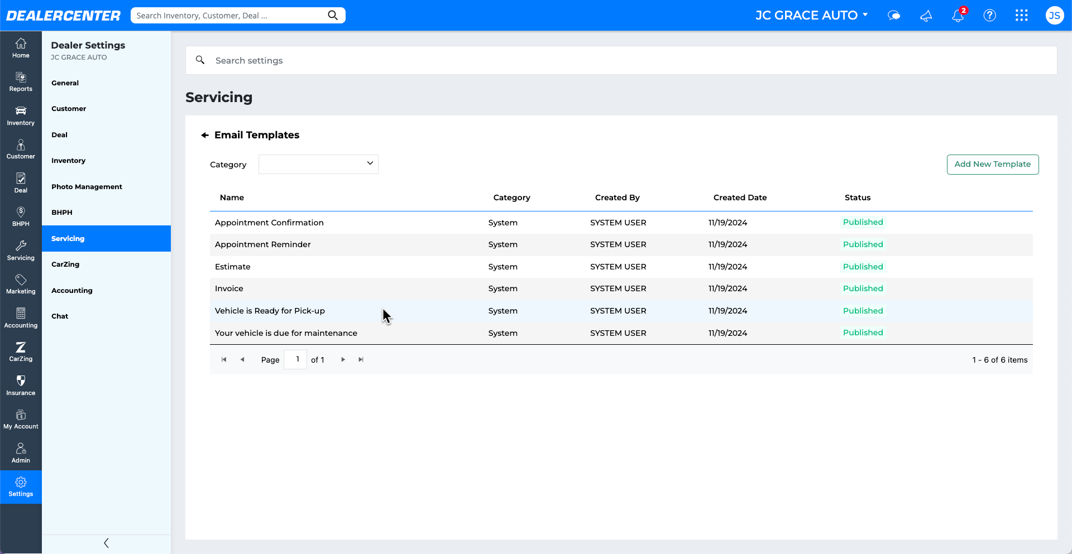
Task: Open the chat messages icon in header
Action: point(894,16)
